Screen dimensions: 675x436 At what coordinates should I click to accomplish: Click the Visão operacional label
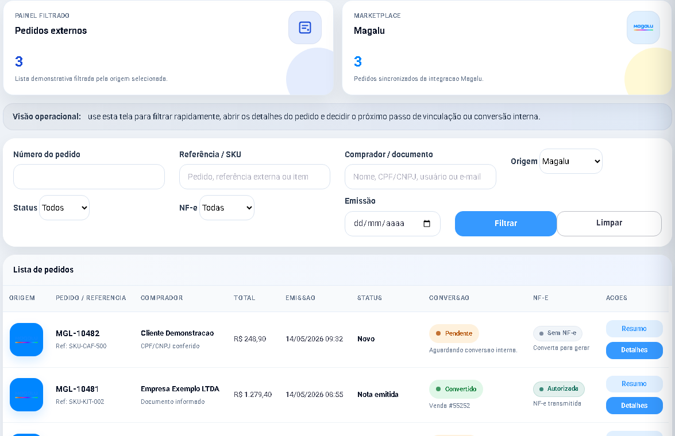pyautogui.click(x=47, y=116)
